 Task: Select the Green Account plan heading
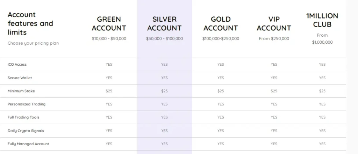109,23
